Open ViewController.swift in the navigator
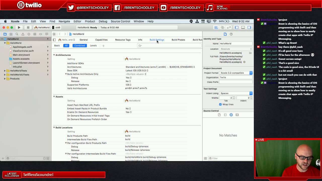The width and height of the screenshot is (322, 181). tap(23, 51)
